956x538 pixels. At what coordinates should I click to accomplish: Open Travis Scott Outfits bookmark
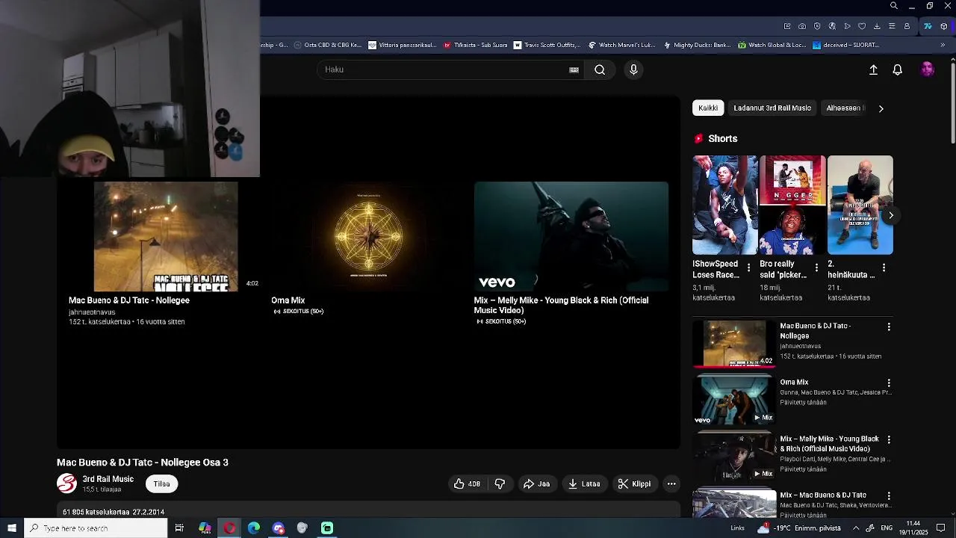tap(547, 45)
